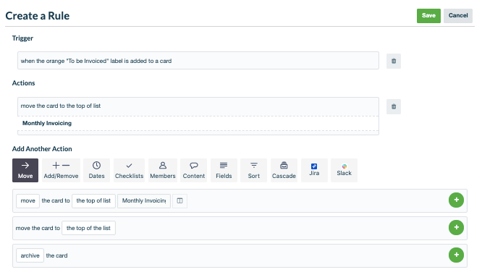Delete the trigger with its trash icon
This screenshot has width=482, height=280.
pos(394,61)
